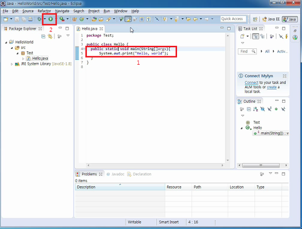Toggle Show Whitespace Characters button

coord(149,19)
